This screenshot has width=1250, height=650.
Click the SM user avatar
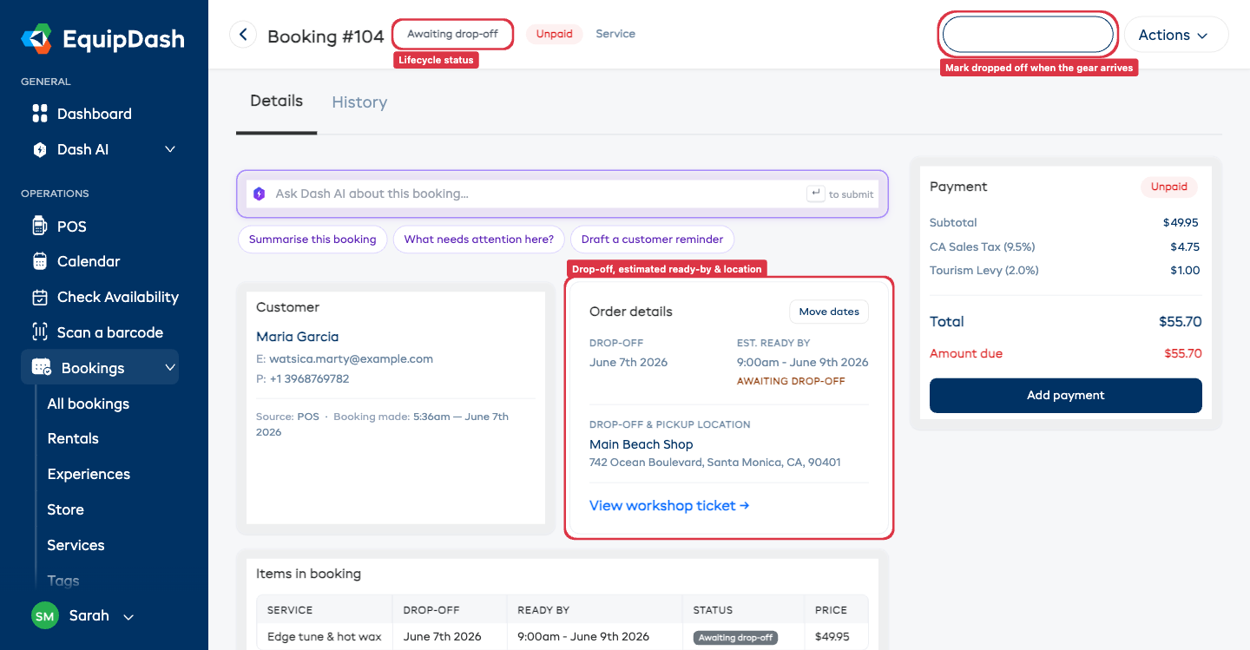45,616
